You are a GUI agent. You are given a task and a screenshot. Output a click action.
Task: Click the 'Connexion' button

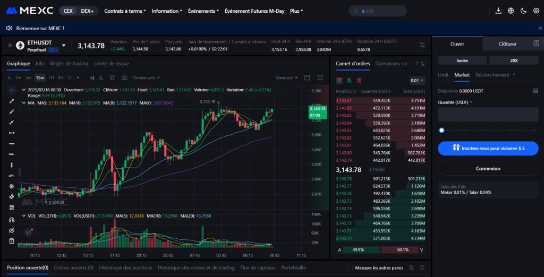(488, 169)
